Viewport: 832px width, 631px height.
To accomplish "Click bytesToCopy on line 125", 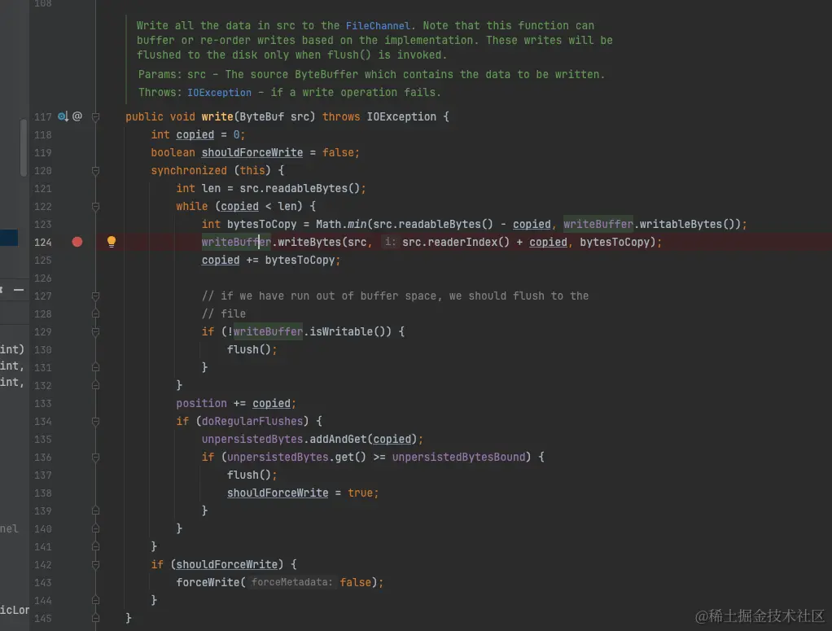I will click(x=300, y=260).
